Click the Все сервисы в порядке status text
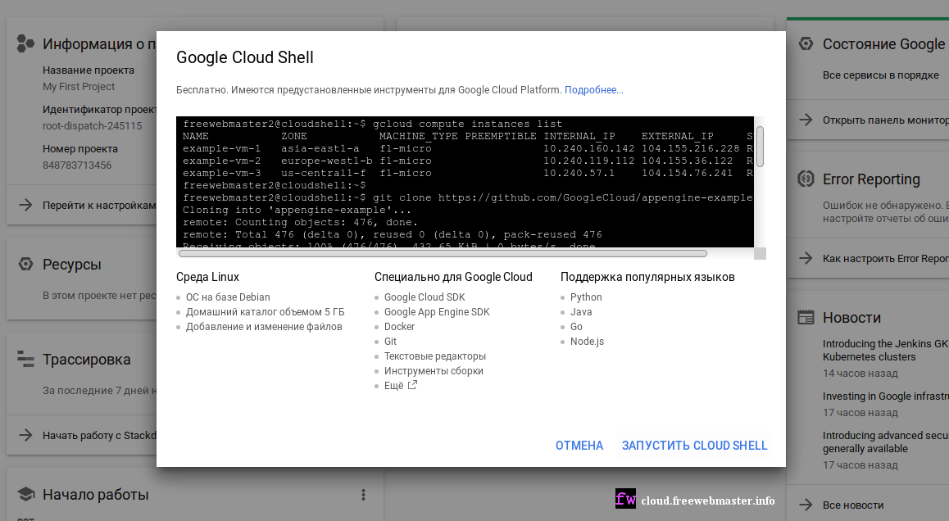The width and height of the screenshot is (949, 521). point(881,75)
